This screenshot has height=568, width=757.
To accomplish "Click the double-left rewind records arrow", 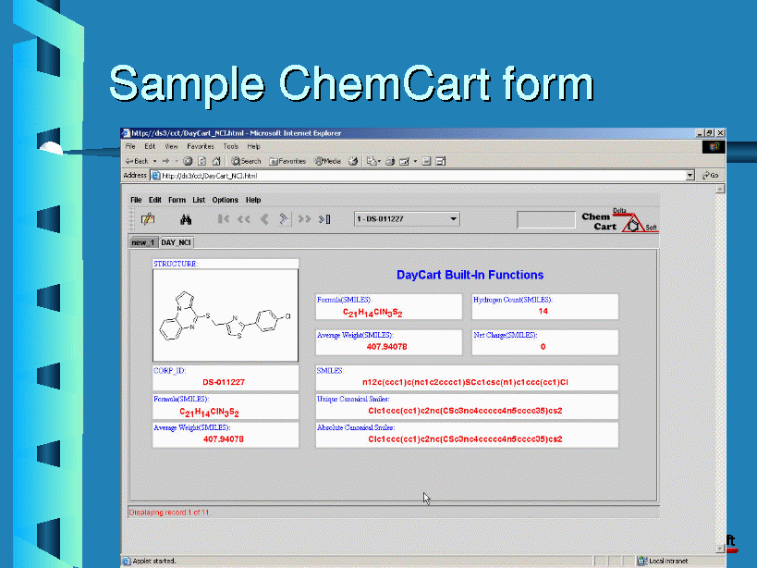I will tap(243, 219).
